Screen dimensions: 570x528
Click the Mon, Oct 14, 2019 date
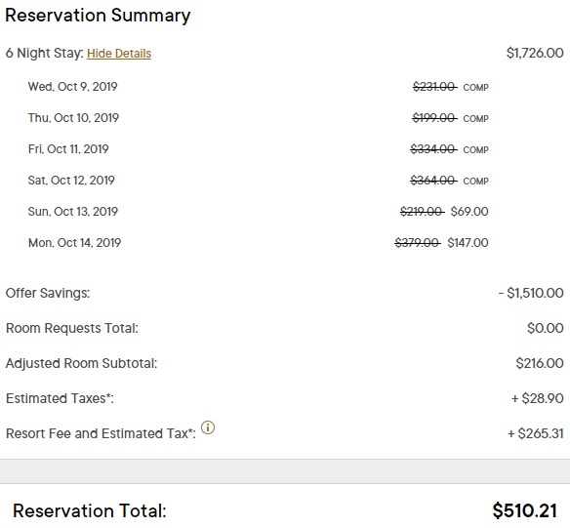tap(74, 243)
